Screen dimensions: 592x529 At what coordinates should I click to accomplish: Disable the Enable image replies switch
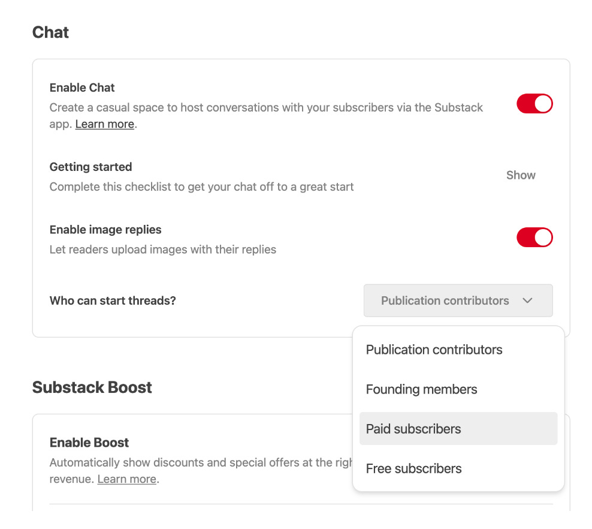(534, 237)
